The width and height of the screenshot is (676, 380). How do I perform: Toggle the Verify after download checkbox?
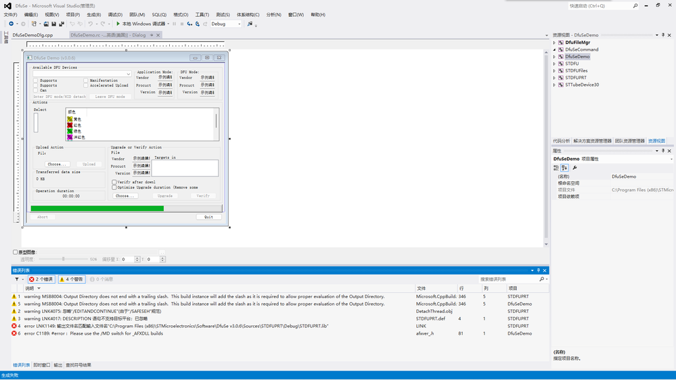pyautogui.click(x=114, y=183)
